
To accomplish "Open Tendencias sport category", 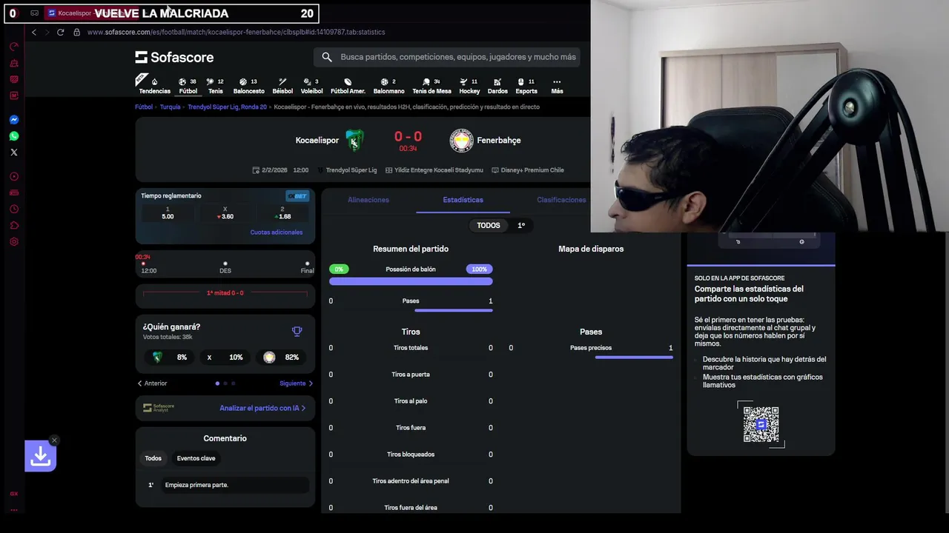I will pos(154,86).
